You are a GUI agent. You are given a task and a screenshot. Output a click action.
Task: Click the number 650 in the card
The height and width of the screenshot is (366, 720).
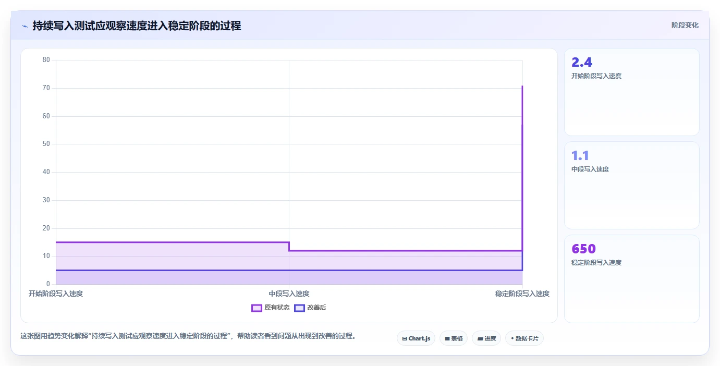tap(583, 249)
